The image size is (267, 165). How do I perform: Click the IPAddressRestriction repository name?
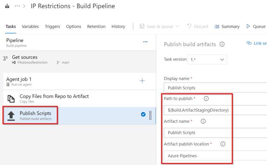(32, 63)
